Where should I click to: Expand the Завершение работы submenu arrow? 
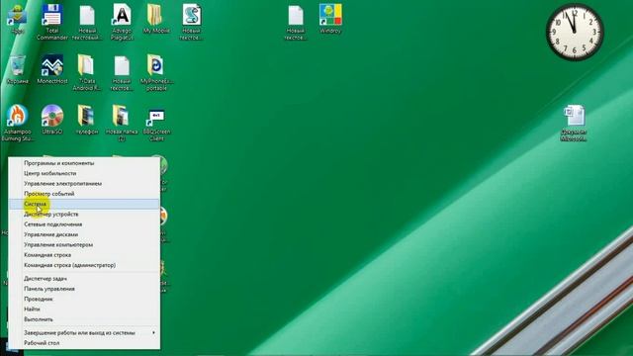[153, 332]
